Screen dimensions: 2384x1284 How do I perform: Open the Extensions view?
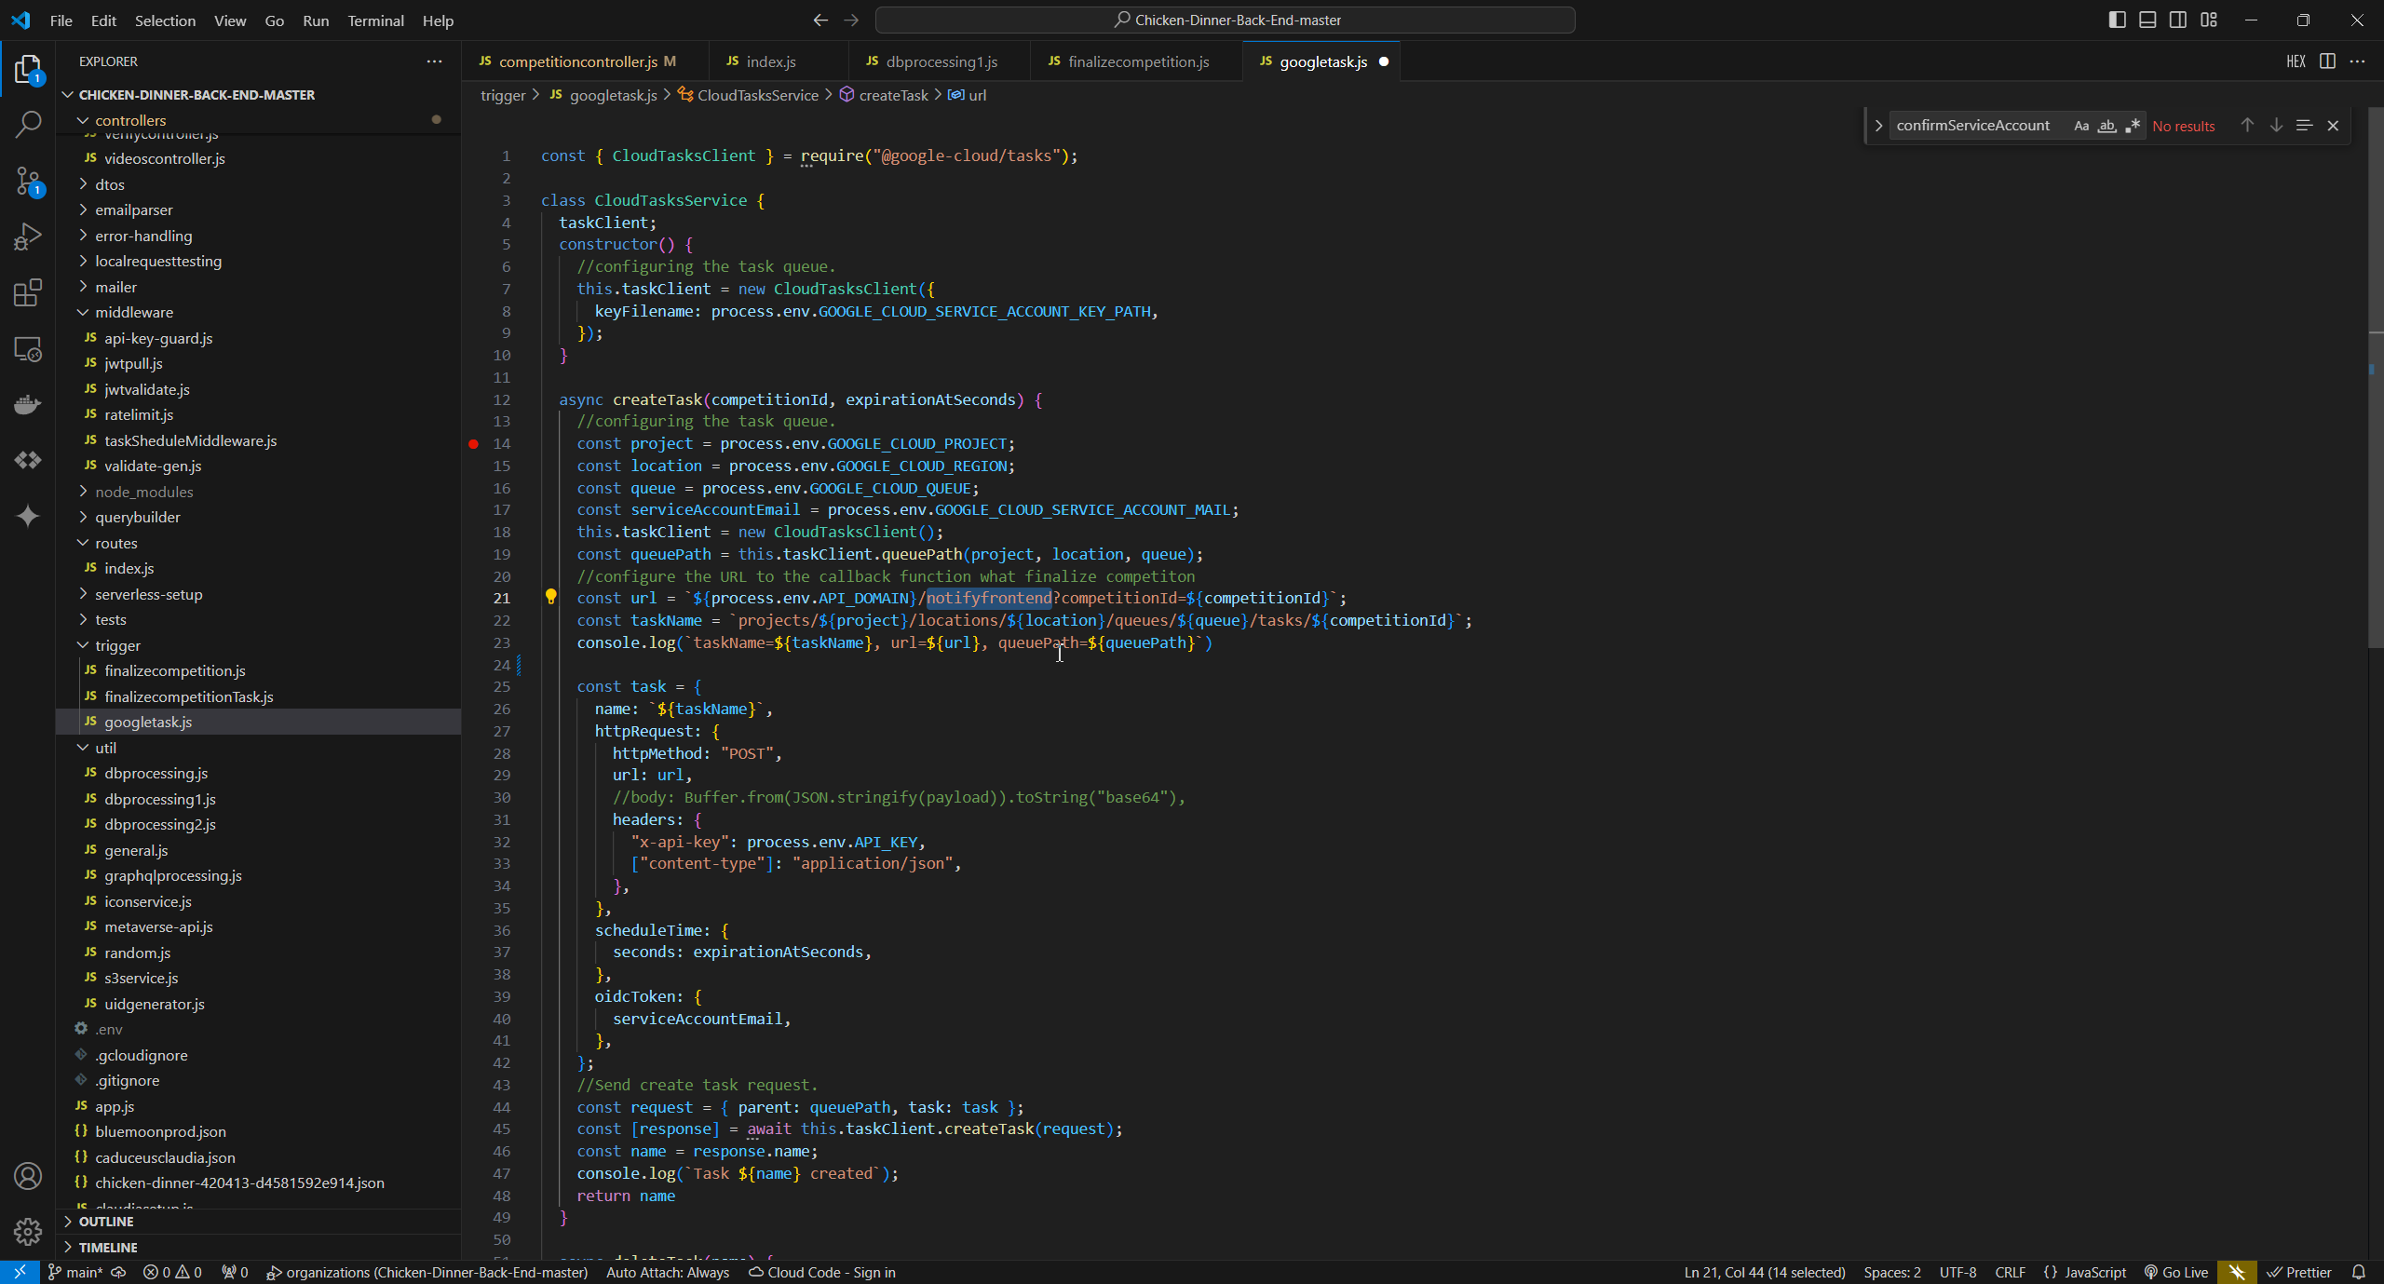(28, 292)
